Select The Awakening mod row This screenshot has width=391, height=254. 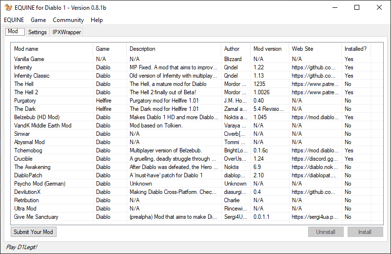(x=197, y=167)
